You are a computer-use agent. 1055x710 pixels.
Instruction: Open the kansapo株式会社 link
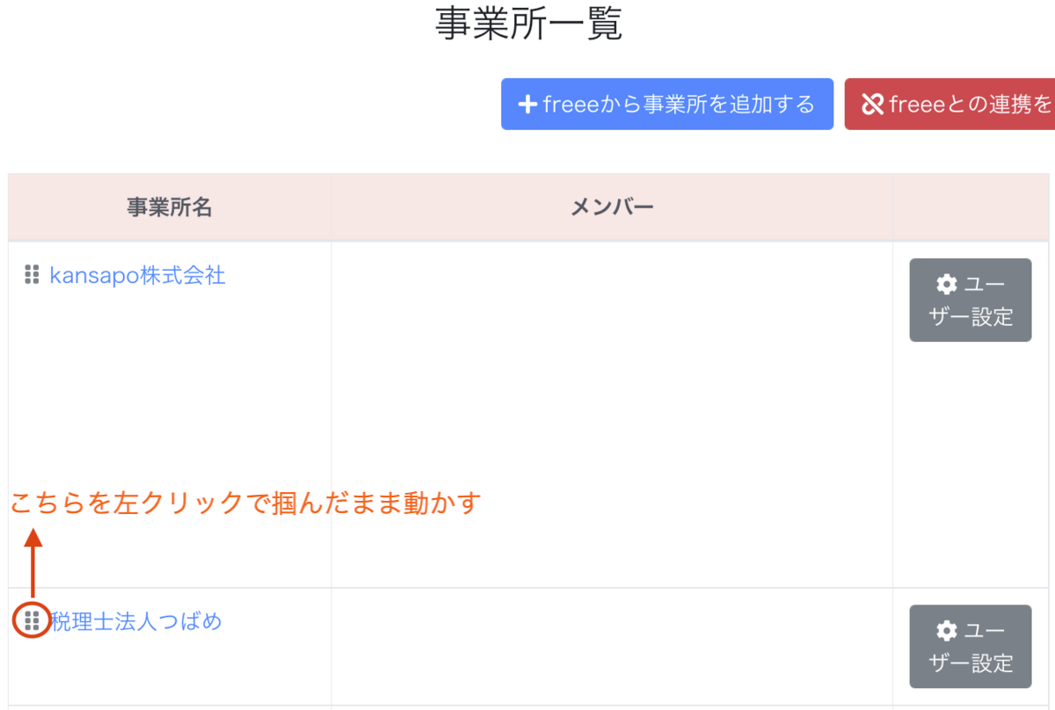137,275
